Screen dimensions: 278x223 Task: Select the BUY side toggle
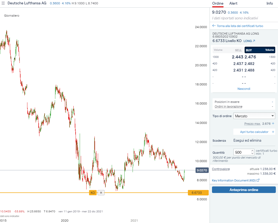249,50
